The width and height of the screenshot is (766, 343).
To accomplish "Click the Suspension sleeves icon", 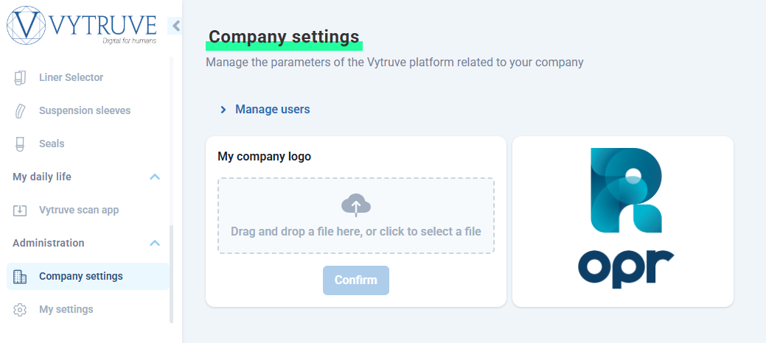I will point(20,110).
